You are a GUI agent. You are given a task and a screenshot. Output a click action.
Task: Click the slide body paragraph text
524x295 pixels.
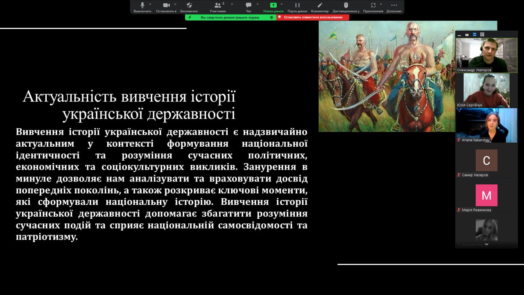coord(162,184)
